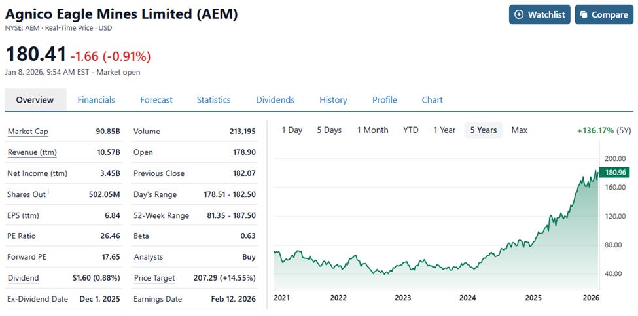Image resolution: width=638 pixels, height=316 pixels.
Task: Select the 5 Years chart range
Action: 484,130
